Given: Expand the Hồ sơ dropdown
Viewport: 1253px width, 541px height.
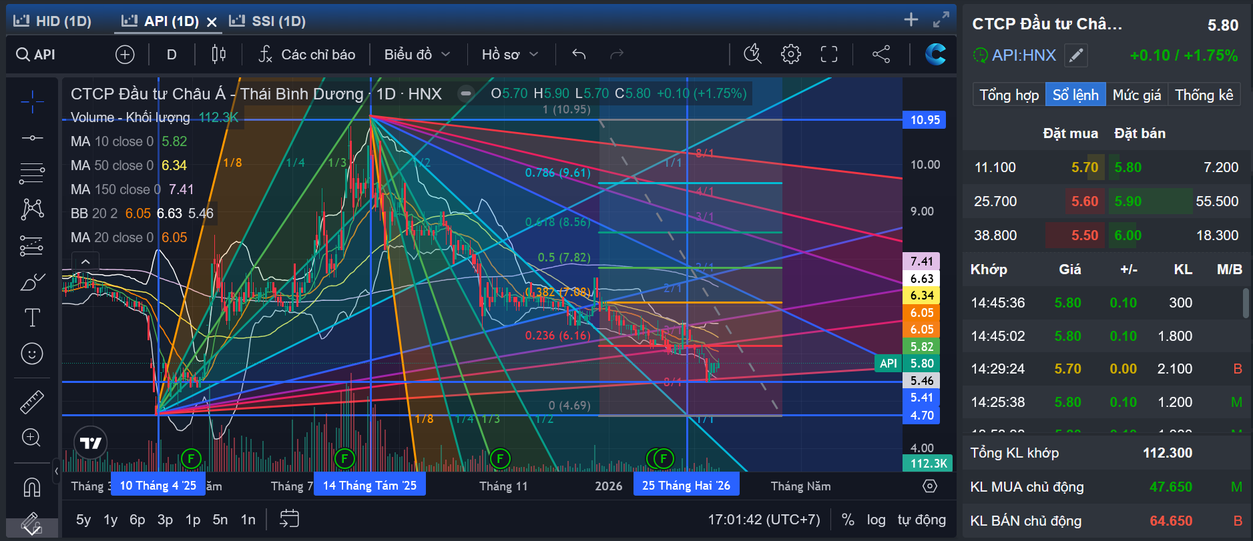Looking at the screenshot, I should coord(510,55).
